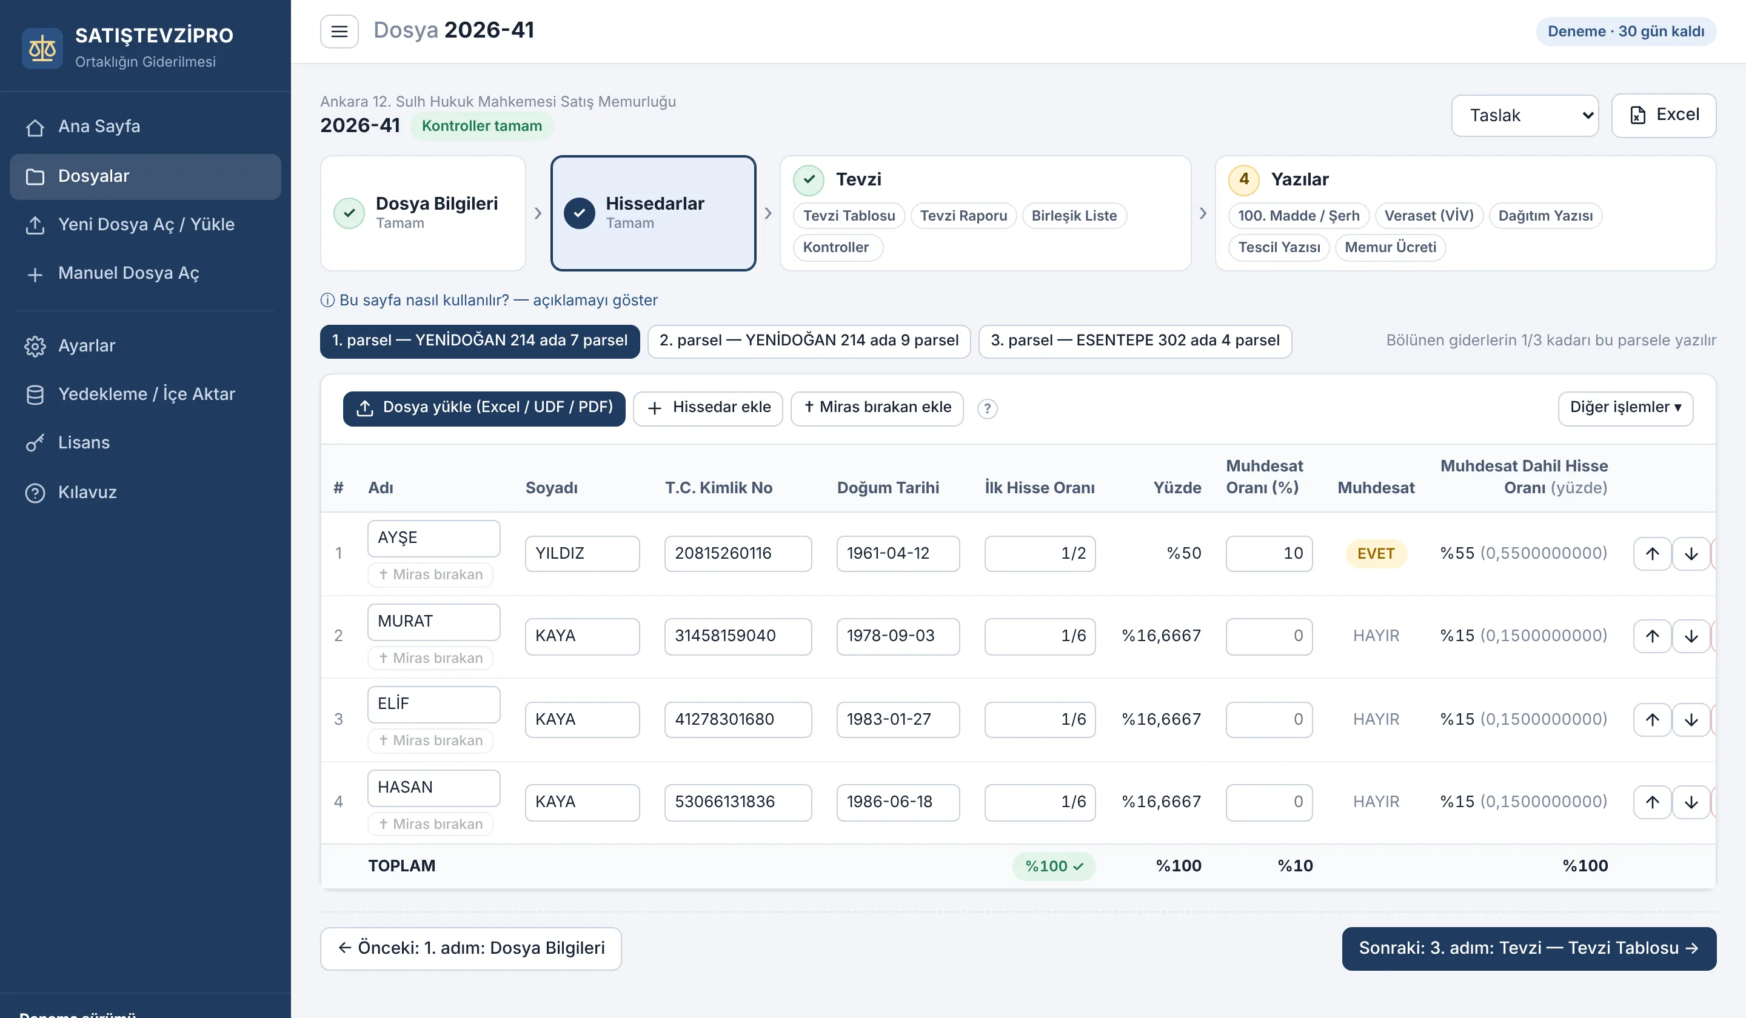Screen dimensions: 1746x1018
Task: Click Miras bırakan ekle in the toolbar
Action: pyautogui.click(x=877, y=408)
